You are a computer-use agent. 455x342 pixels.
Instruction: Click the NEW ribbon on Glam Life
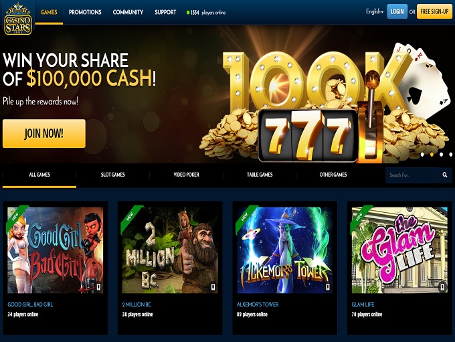point(360,216)
